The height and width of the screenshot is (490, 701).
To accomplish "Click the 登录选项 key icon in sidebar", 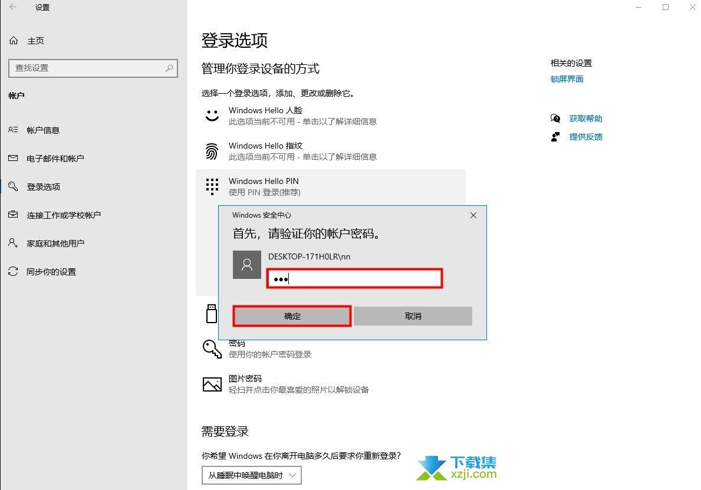I will pyautogui.click(x=13, y=186).
